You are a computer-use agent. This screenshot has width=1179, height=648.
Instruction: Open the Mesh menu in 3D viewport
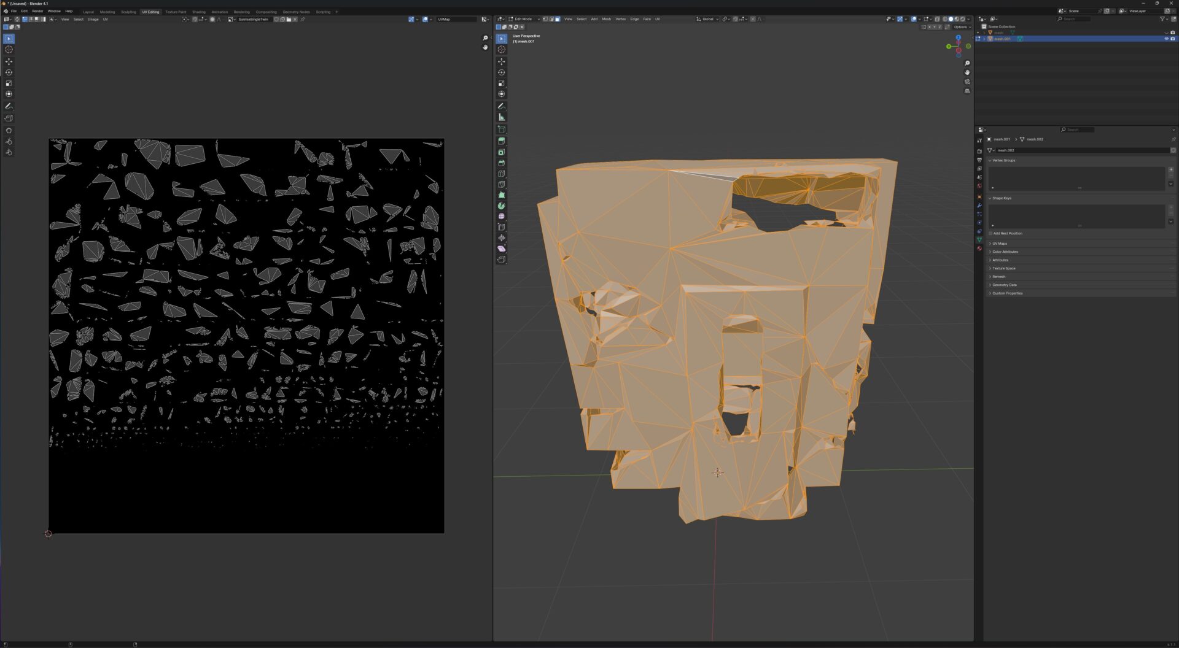[606, 19]
